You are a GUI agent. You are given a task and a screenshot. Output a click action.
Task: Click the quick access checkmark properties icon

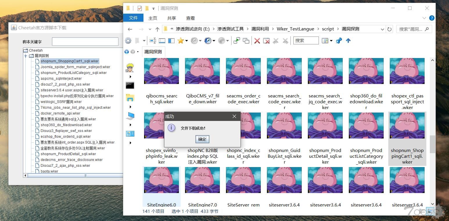point(139,8)
